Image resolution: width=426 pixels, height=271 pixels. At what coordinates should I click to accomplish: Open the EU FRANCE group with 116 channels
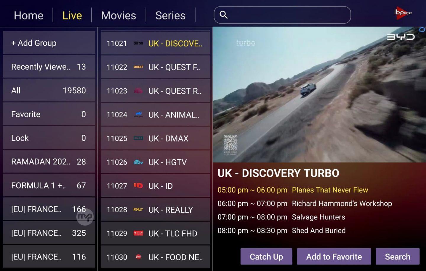[x=49, y=257]
